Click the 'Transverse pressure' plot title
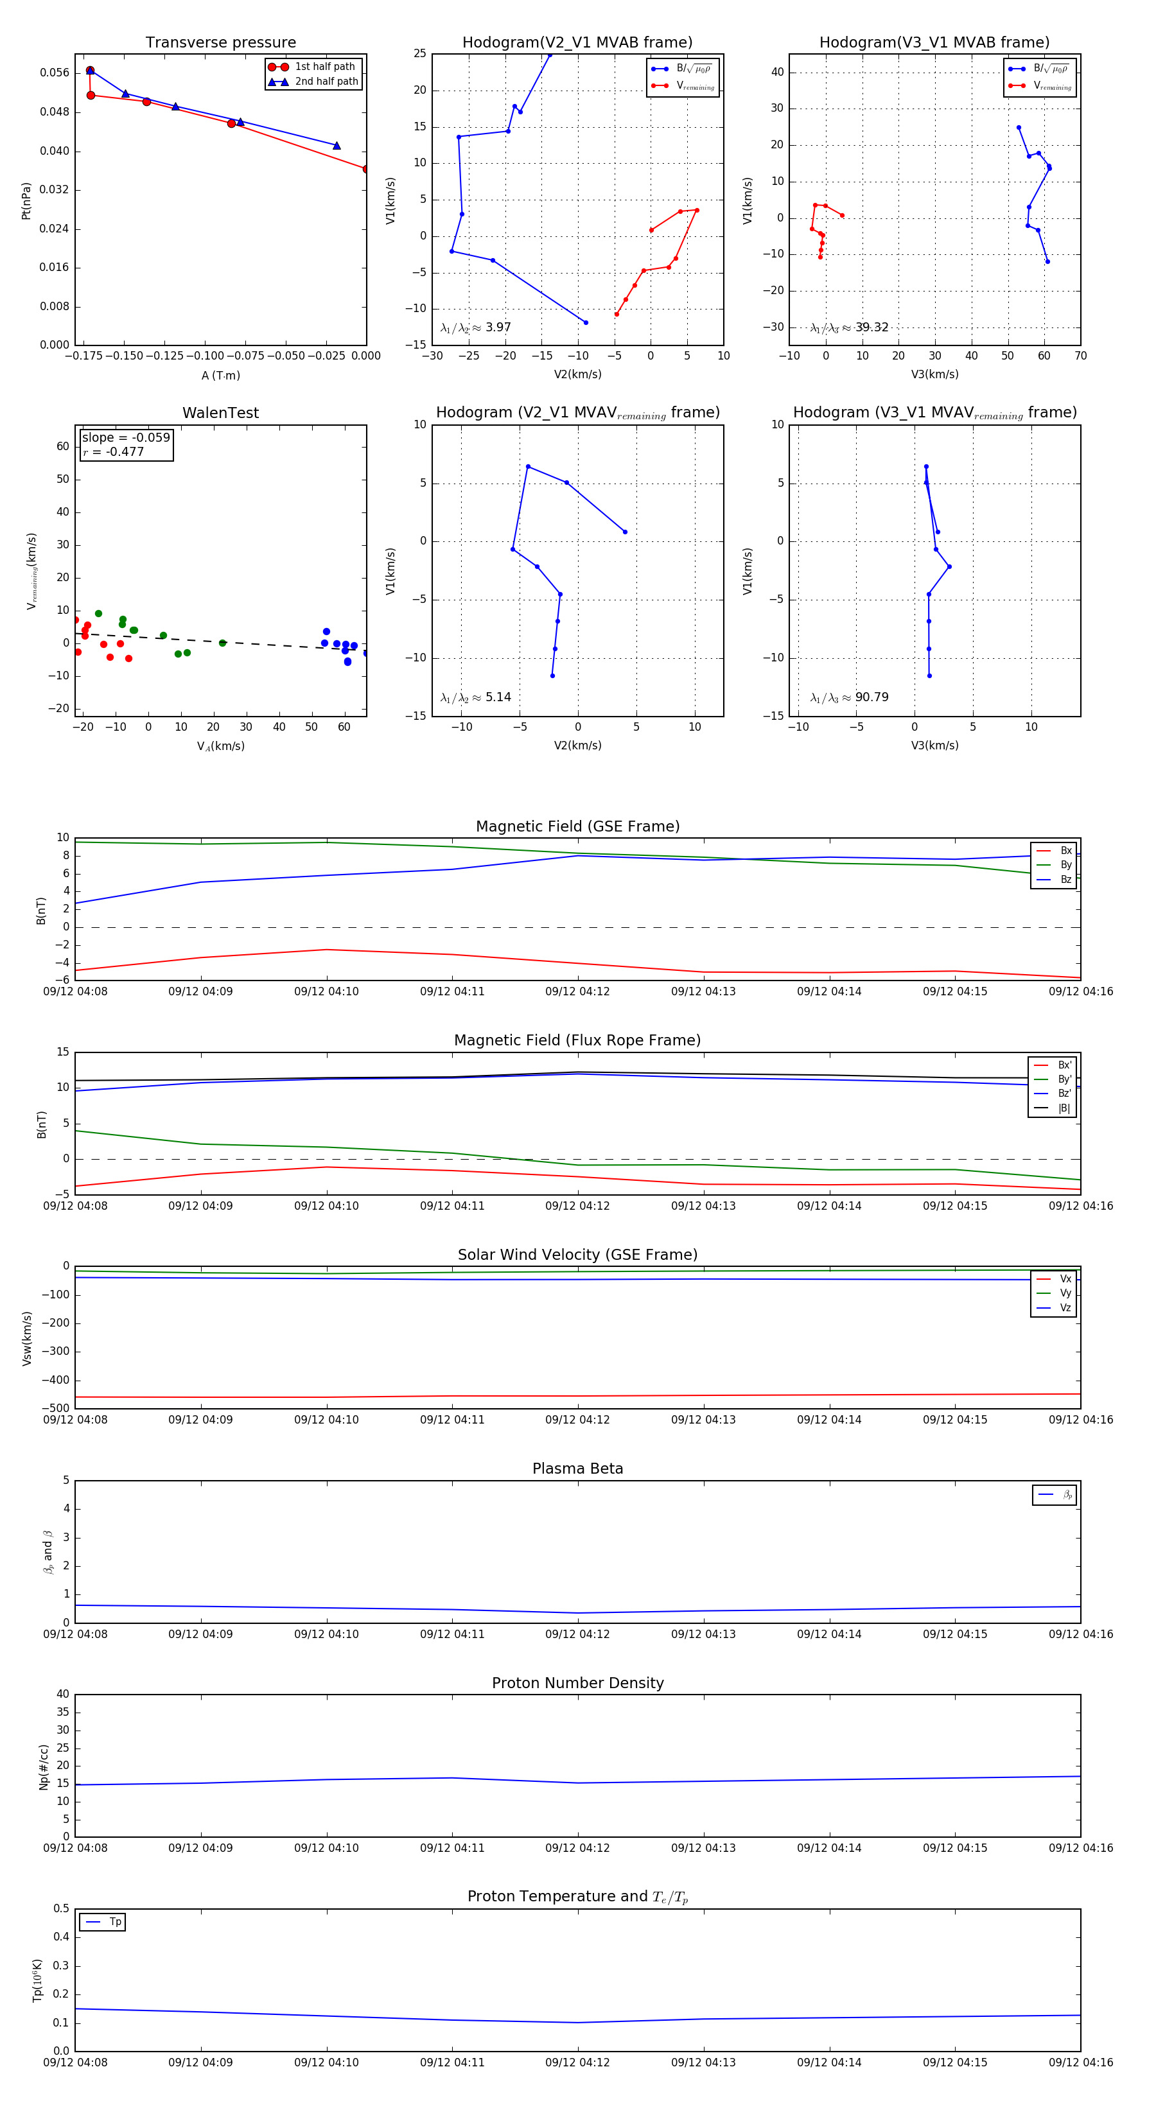Viewport: 1156px width, 2119px height. (x=220, y=42)
